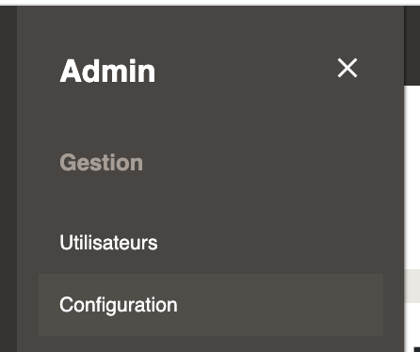
Task: Choose the Utilisateurs navigation item
Action: [108, 243]
